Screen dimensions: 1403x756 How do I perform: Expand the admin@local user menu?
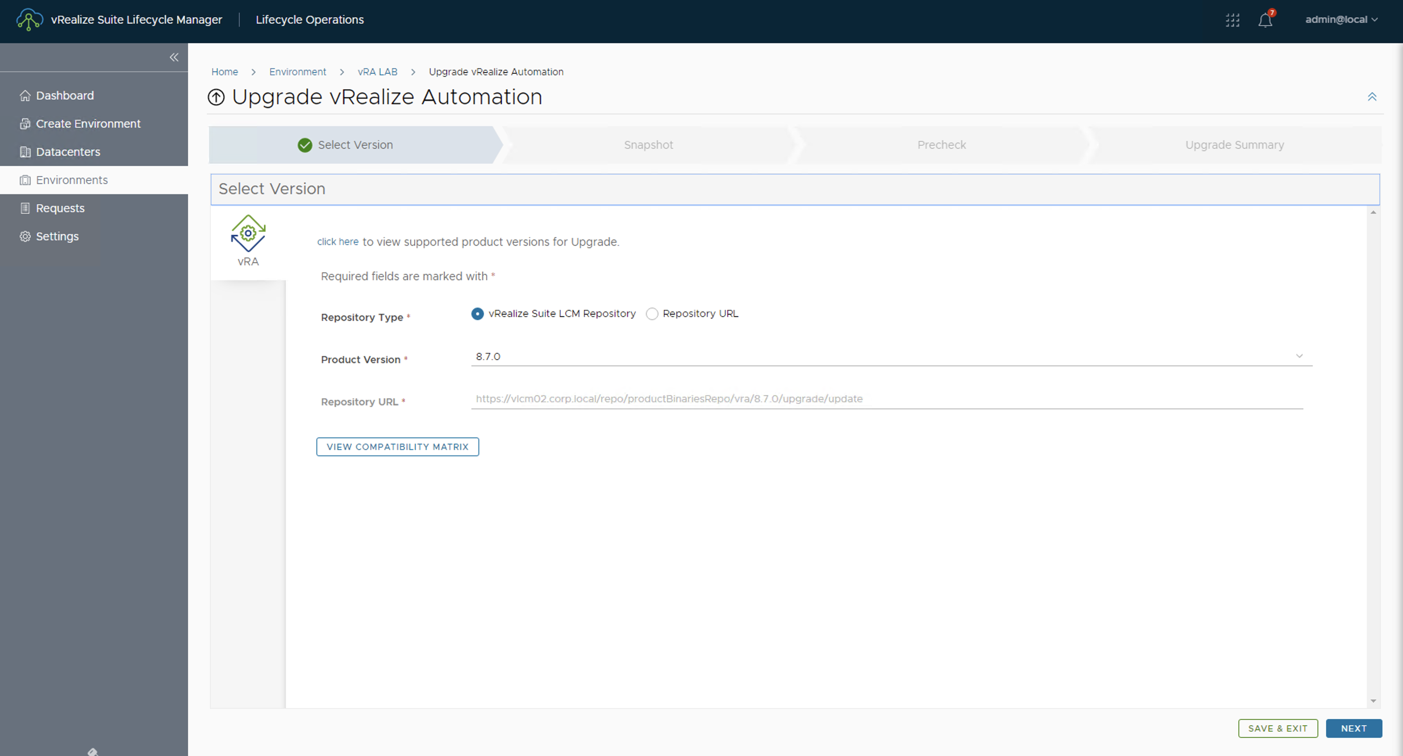click(1341, 20)
